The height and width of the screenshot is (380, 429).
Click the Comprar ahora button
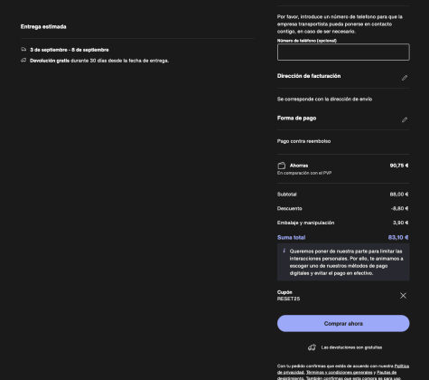pos(343,324)
